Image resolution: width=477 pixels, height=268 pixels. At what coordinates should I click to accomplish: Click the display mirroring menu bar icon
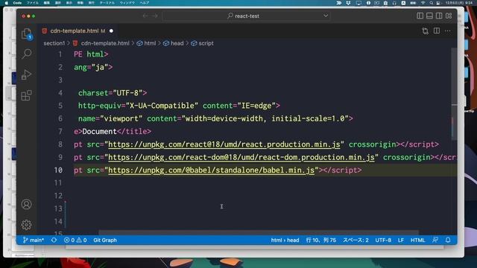click(358, 3)
